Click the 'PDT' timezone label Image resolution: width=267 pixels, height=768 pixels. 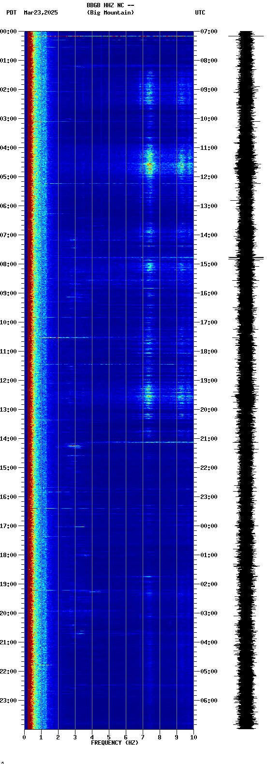click(11, 13)
